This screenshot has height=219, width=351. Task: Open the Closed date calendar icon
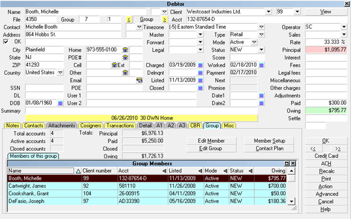(x=200, y=88)
